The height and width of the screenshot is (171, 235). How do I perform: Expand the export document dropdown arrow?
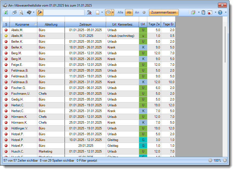pyautogui.click(x=102, y=12)
